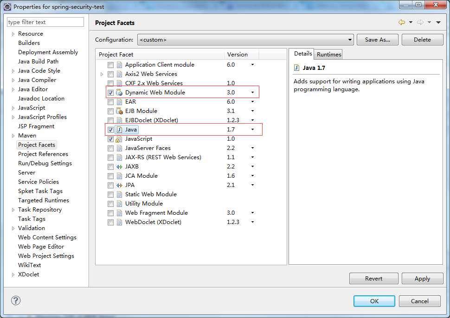450x318 pixels.
Task: Open JavaServer Faces version dropdown
Action: pos(252,148)
